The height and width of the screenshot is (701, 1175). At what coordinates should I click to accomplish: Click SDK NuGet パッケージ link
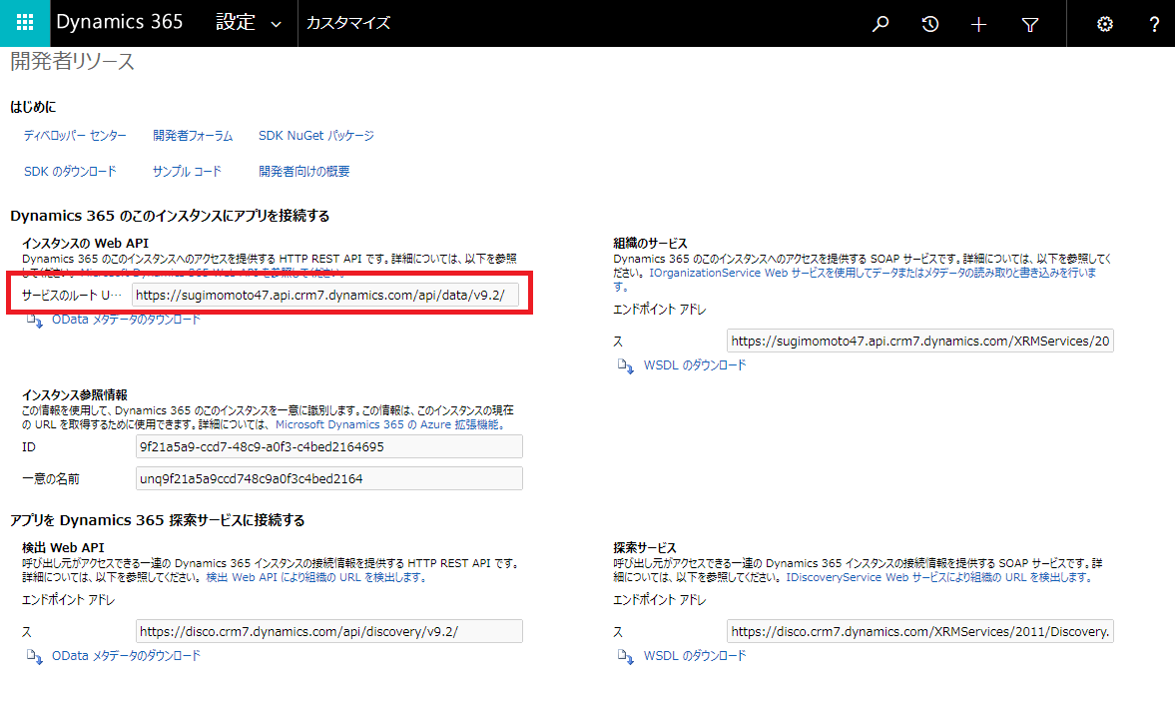coord(316,136)
